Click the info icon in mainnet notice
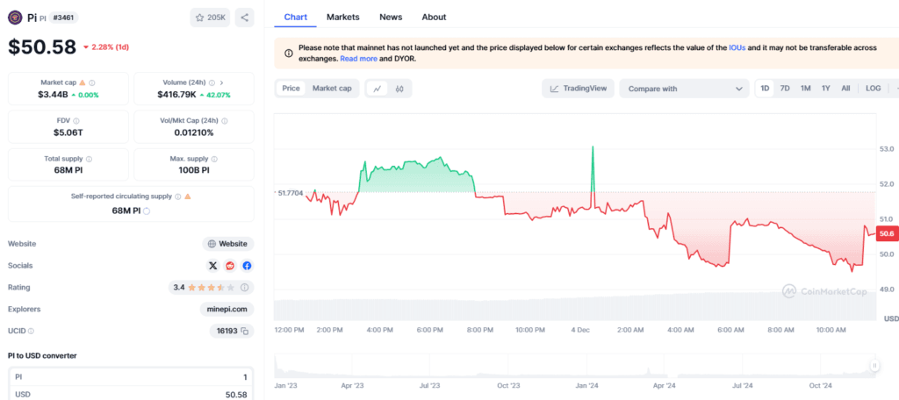 click(x=288, y=53)
